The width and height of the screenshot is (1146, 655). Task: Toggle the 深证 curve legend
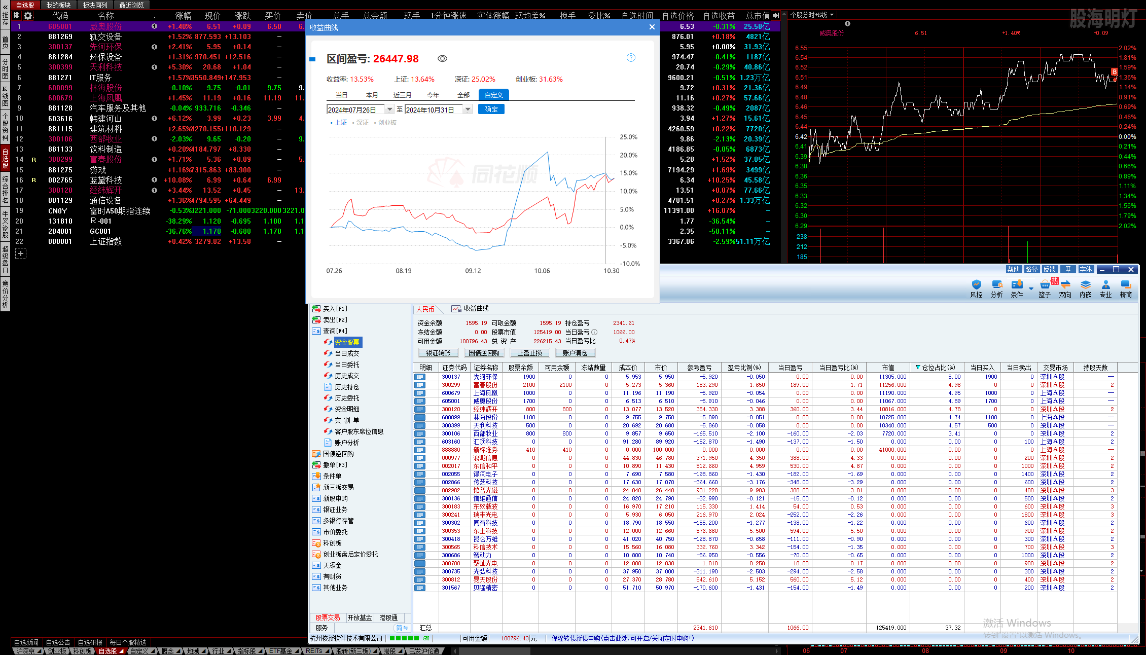pyautogui.click(x=360, y=123)
